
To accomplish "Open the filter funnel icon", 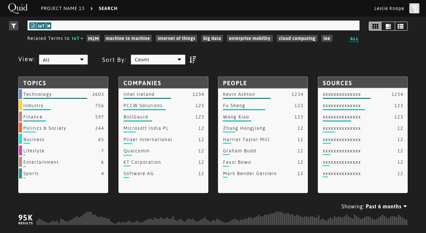I will tap(14, 26).
